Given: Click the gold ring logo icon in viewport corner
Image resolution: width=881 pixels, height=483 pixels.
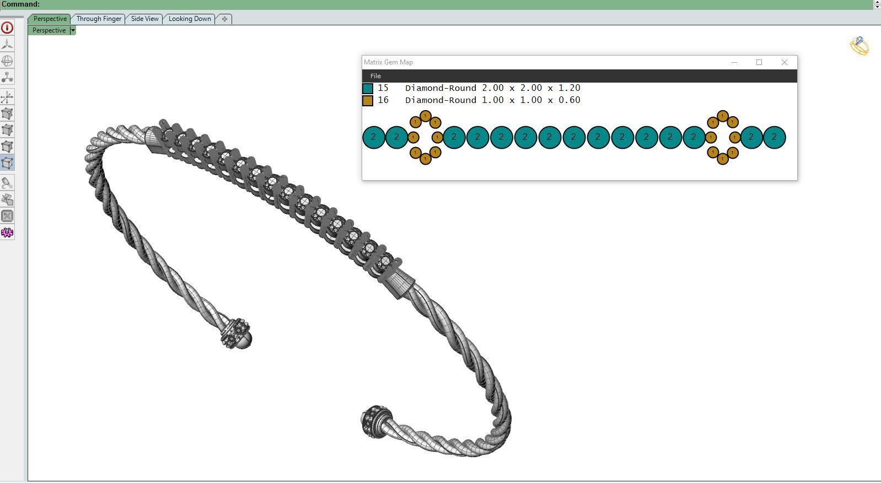Looking at the screenshot, I should click(859, 46).
